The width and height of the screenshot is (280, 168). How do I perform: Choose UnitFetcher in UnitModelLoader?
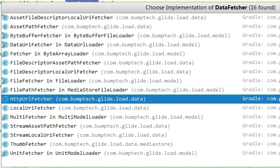click(x=141, y=153)
